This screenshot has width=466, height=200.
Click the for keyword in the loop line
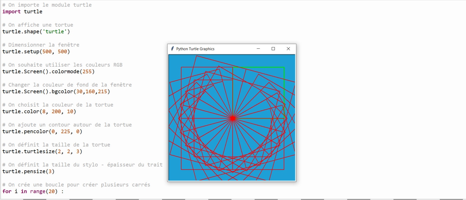pos(7,192)
